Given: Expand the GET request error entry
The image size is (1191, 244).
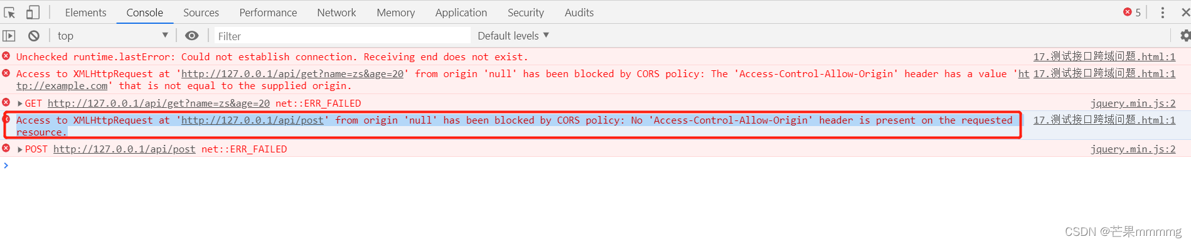Looking at the screenshot, I should [x=20, y=103].
